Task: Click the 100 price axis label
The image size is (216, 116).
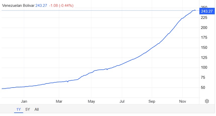Action: point(204,68)
